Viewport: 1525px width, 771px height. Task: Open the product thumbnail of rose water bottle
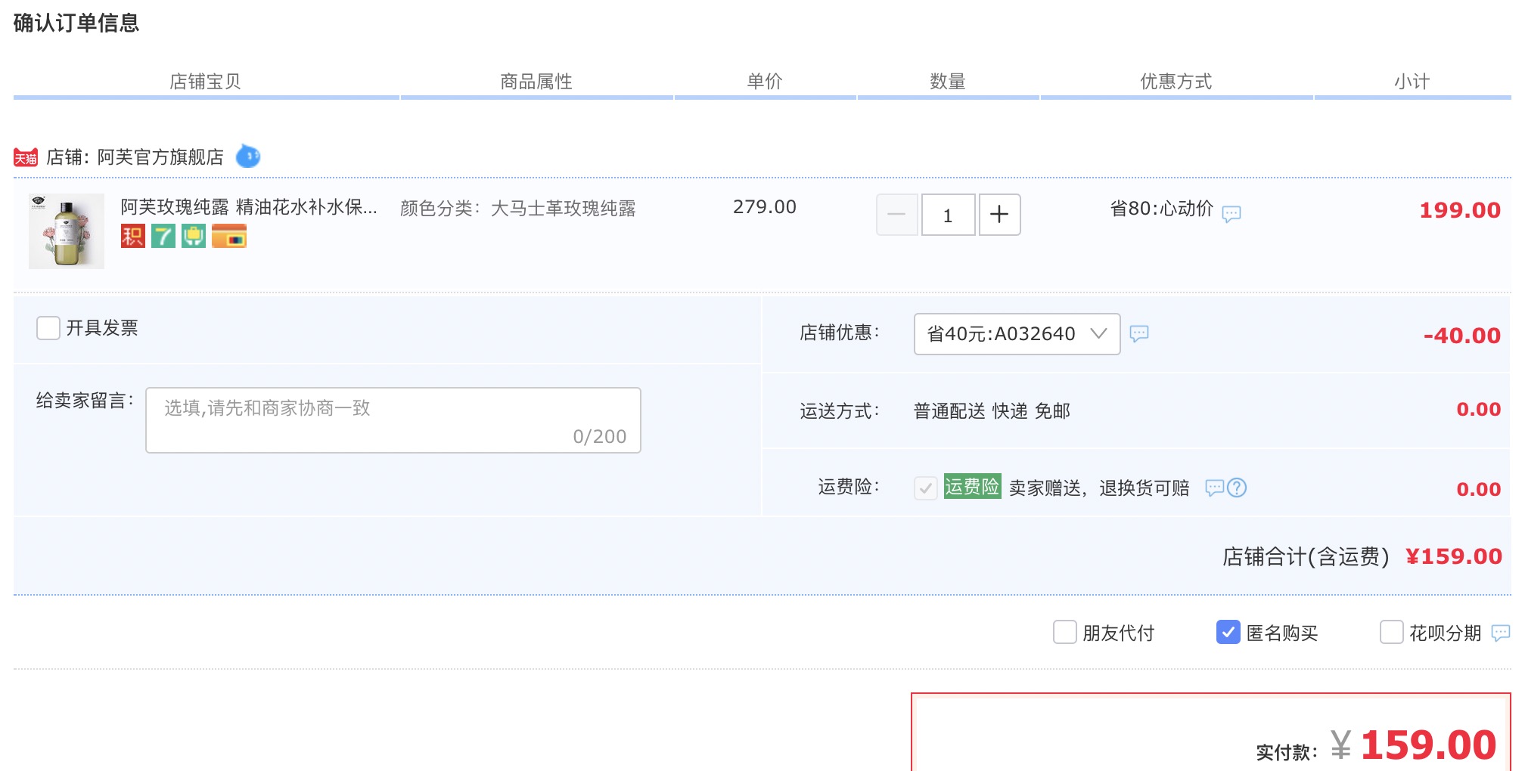point(67,231)
